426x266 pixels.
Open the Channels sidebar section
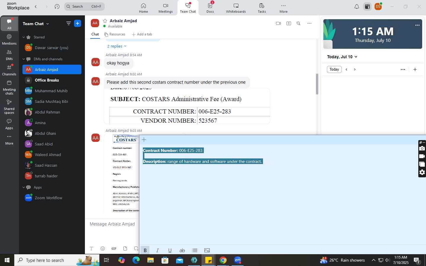pos(9,70)
